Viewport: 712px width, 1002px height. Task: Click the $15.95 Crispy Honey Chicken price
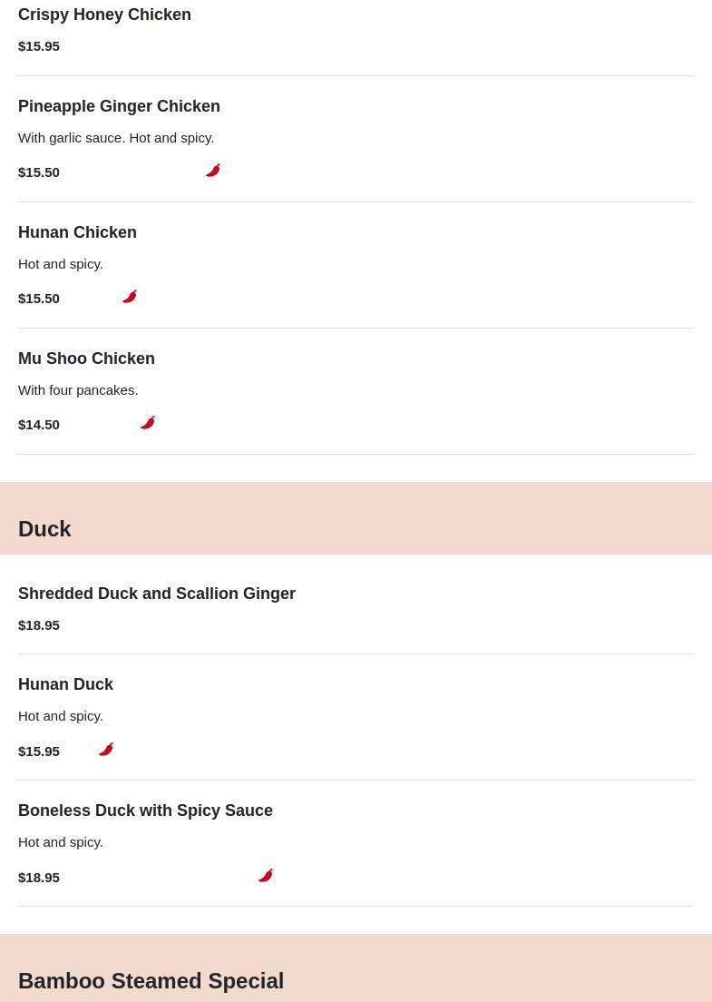click(39, 46)
